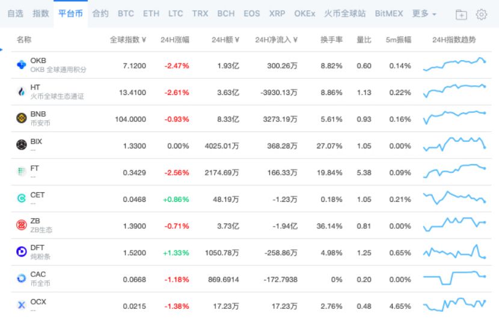The width and height of the screenshot is (499, 319).
Task: Open the 火币全球站 tab
Action: pos(345,14)
